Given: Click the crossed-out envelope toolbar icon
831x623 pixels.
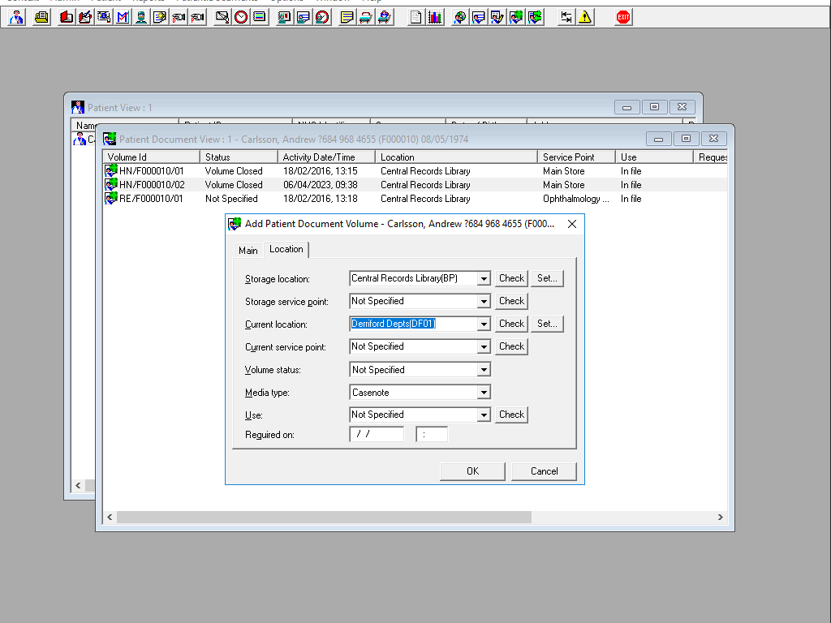Looking at the screenshot, I should 222,18.
